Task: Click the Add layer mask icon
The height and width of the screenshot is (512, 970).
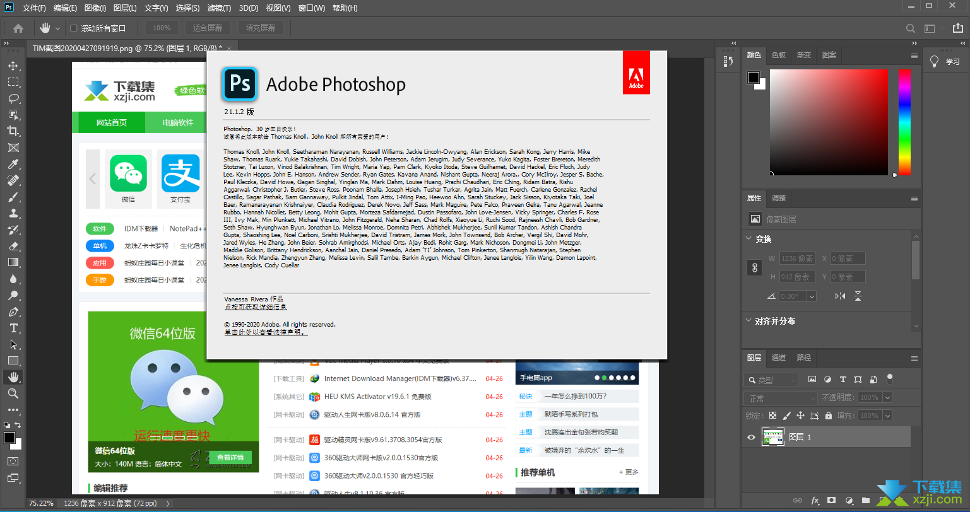Action: [x=832, y=501]
